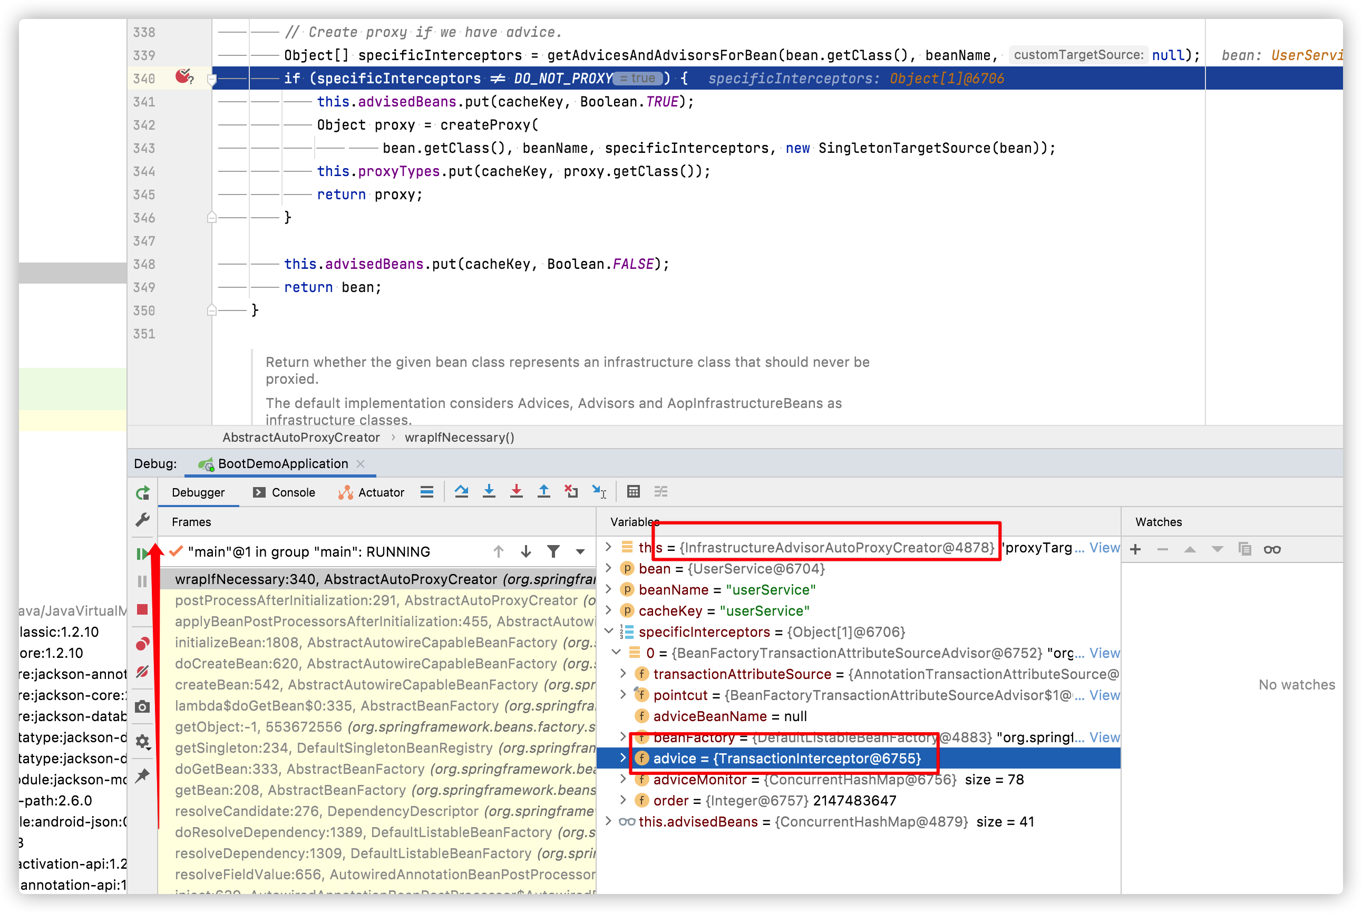Click the Step Over debugger icon
The height and width of the screenshot is (913, 1362).
click(462, 491)
